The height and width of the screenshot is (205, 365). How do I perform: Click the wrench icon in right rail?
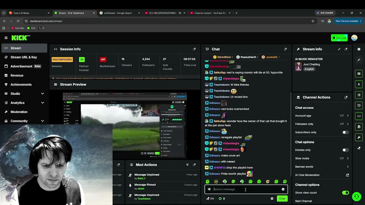tap(359, 137)
